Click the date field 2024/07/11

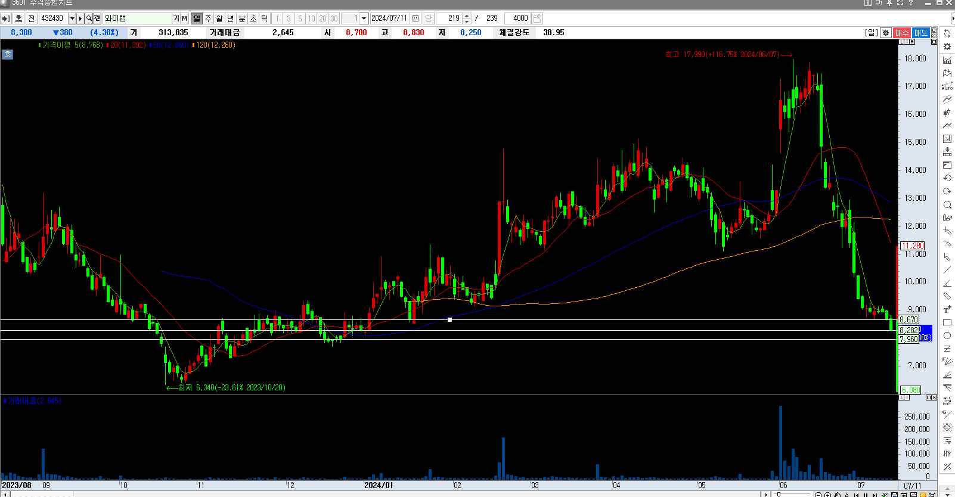point(390,18)
